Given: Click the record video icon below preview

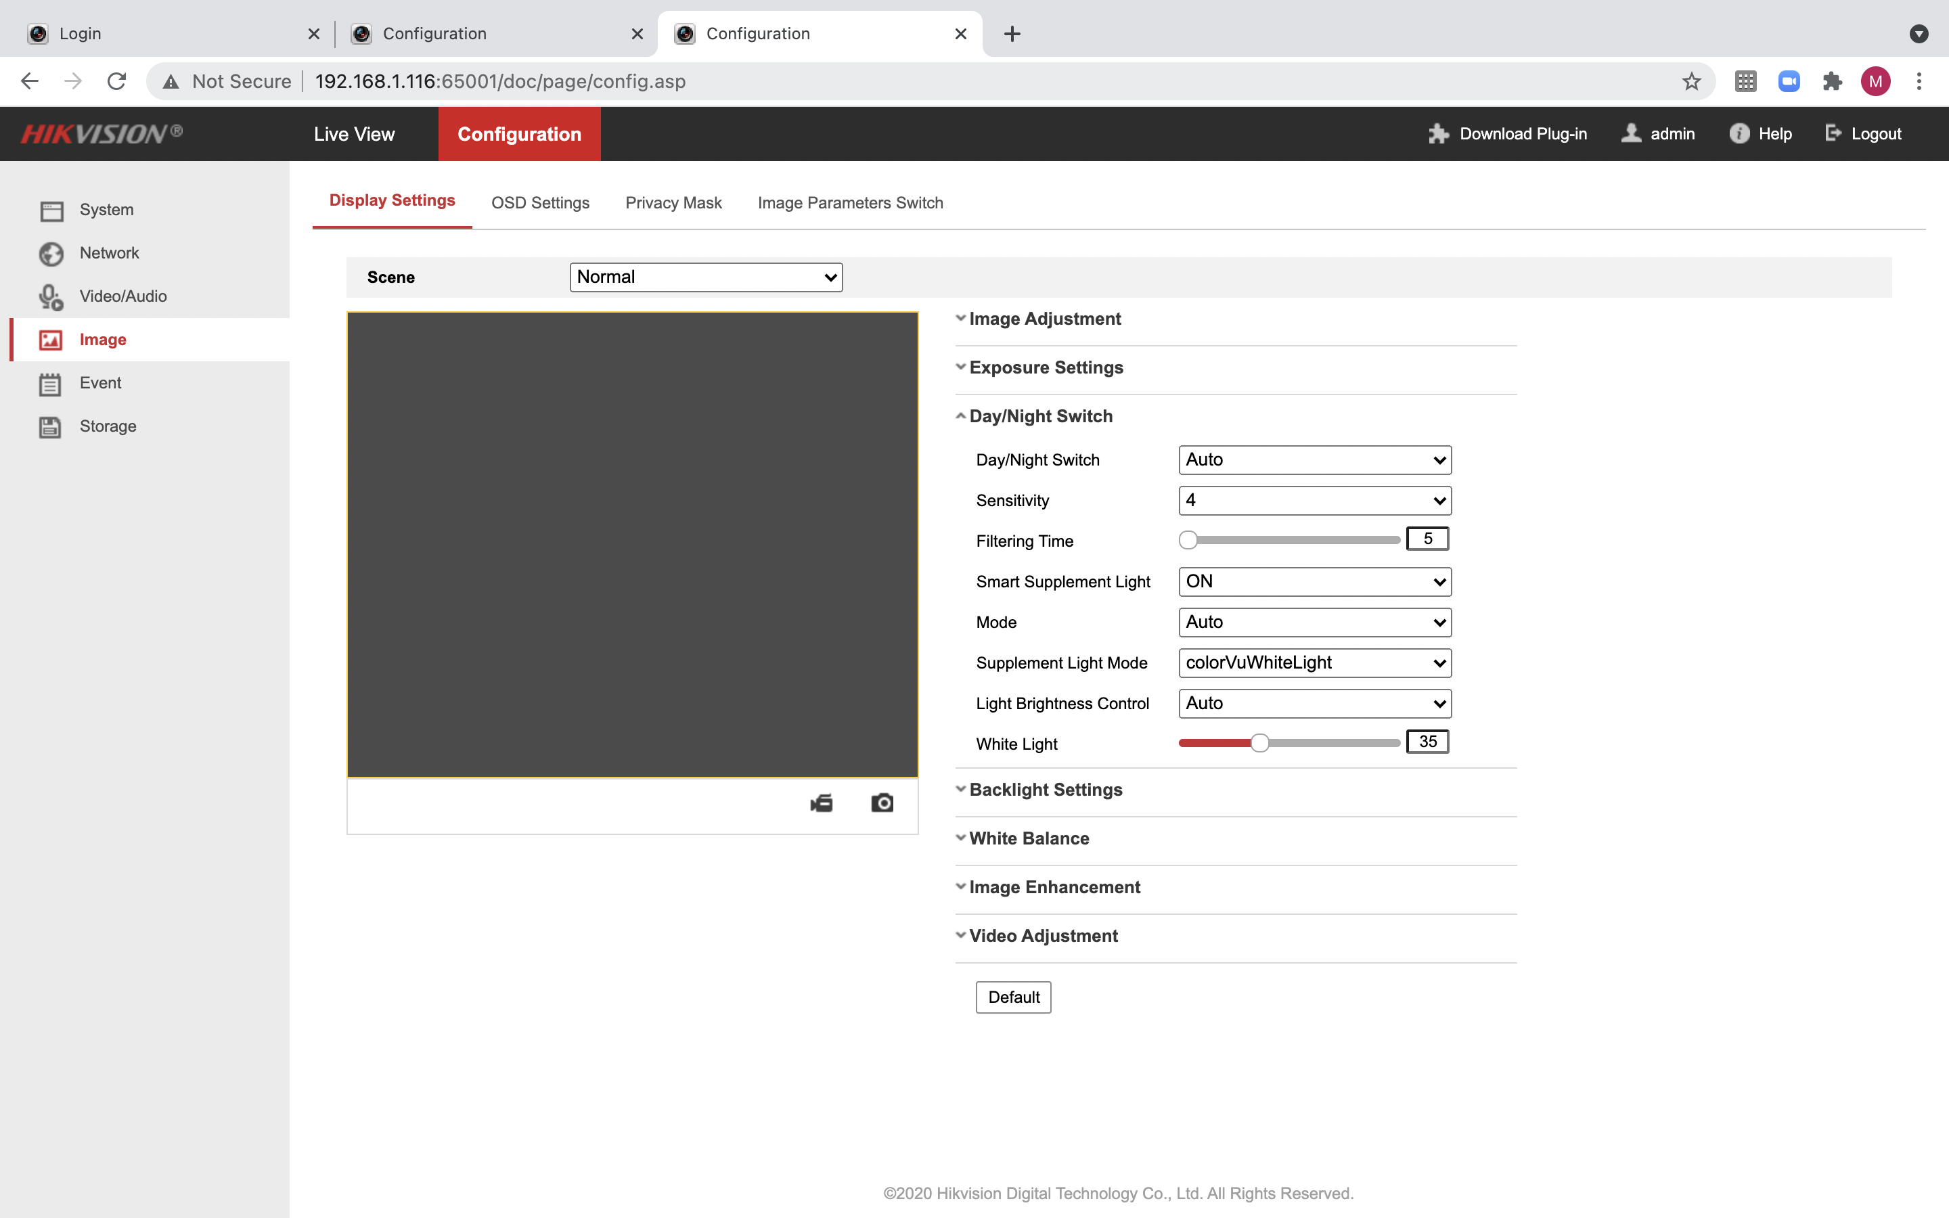Looking at the screenshot, I should click(x=822, y=803).
